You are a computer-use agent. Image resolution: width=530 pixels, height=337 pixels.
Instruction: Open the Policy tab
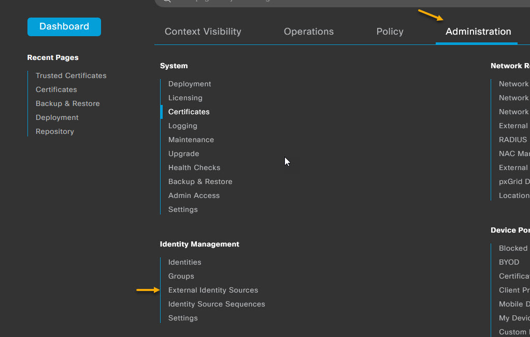[390, 32]
